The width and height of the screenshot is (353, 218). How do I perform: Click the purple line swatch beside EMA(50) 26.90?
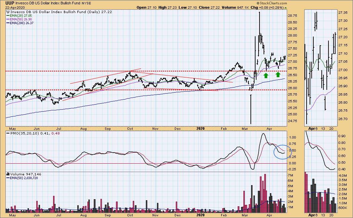pos(8,19)
